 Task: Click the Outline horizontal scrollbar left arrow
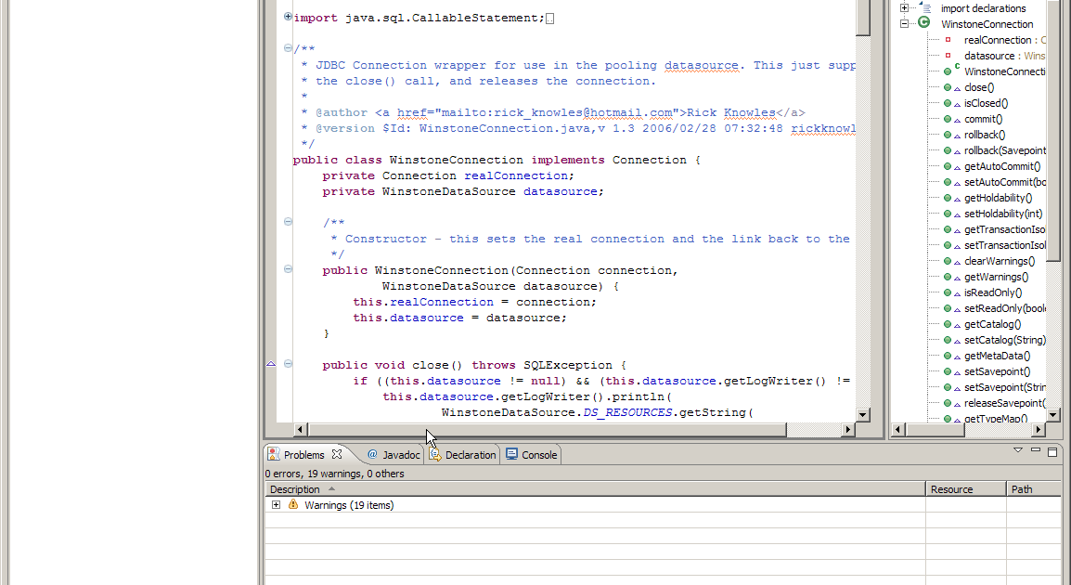coord(899,429)
